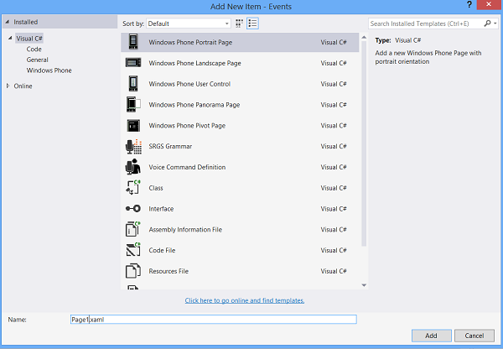
Task: Close the Add New Item dialog
Action: pyautogui.click(x=489, y=4)
